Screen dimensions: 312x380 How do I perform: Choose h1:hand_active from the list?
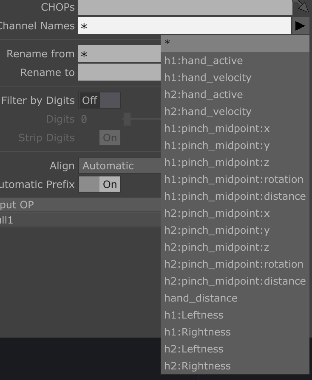(204, 61)
